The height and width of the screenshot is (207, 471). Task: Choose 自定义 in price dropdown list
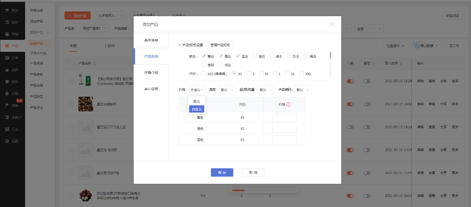197,109
